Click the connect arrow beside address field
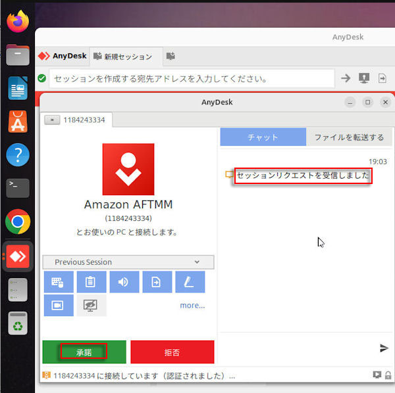The width and height of the screenshot is (395, 393). point(346,78)
